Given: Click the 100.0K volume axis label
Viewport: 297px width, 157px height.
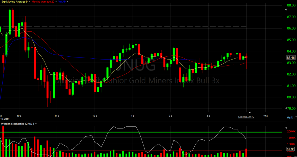Looking at the screenshot, I should point(291,144).
